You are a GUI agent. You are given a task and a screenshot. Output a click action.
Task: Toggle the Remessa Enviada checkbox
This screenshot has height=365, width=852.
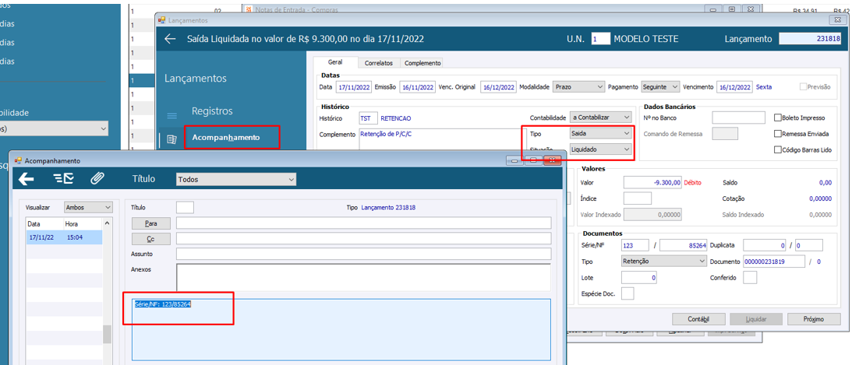pyautogui.click(x=778, y=133)
